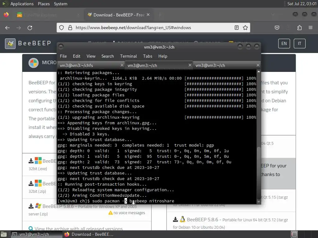Click the Microsoft Windows section logo
Screen dimensions: 318x238
pyautogui.click(x=34, y=63)
